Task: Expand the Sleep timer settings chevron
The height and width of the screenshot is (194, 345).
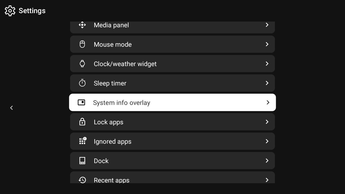Action: 267,83
